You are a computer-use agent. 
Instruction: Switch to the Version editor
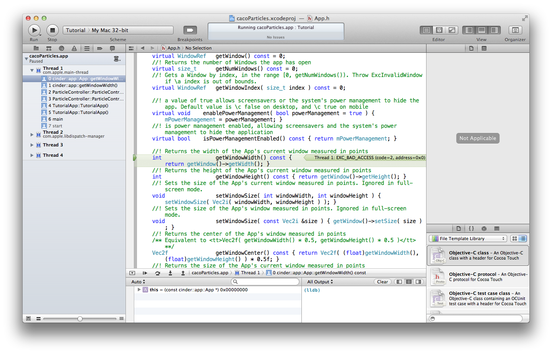click(452, 30)
